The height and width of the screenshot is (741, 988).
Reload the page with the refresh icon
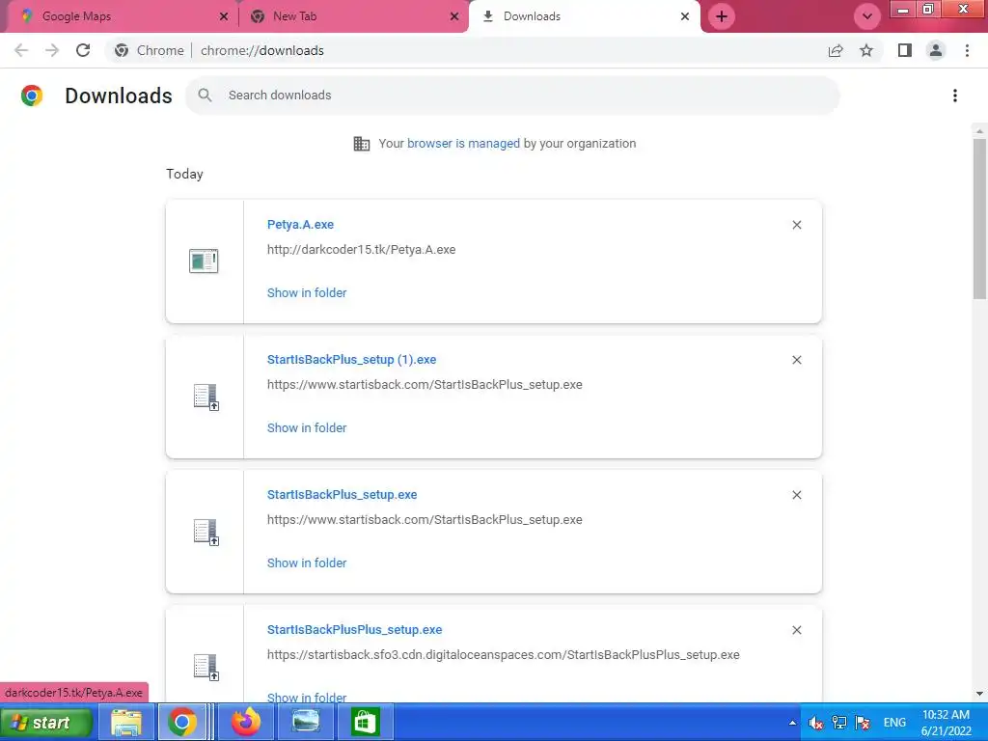click(83, 50)
